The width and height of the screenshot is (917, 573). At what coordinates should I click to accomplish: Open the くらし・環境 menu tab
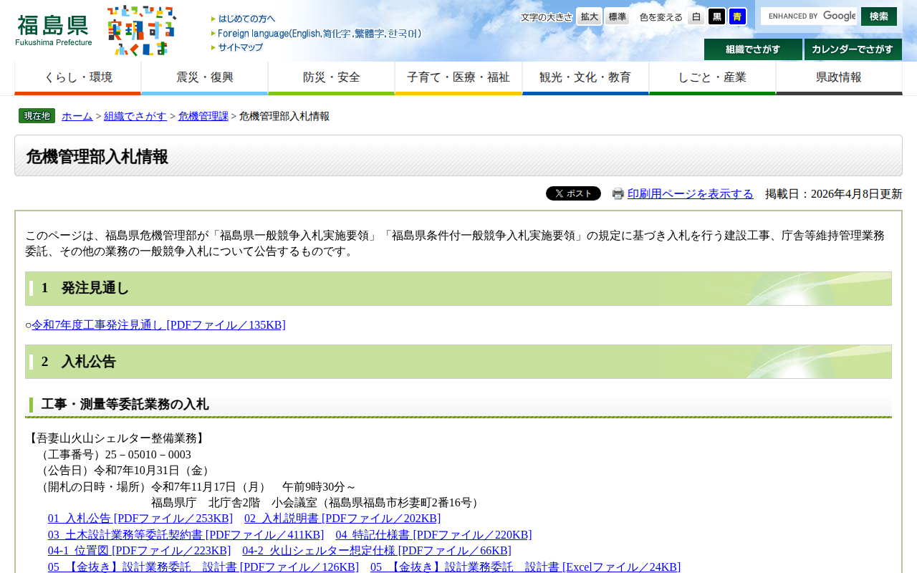tap(78, 78)
